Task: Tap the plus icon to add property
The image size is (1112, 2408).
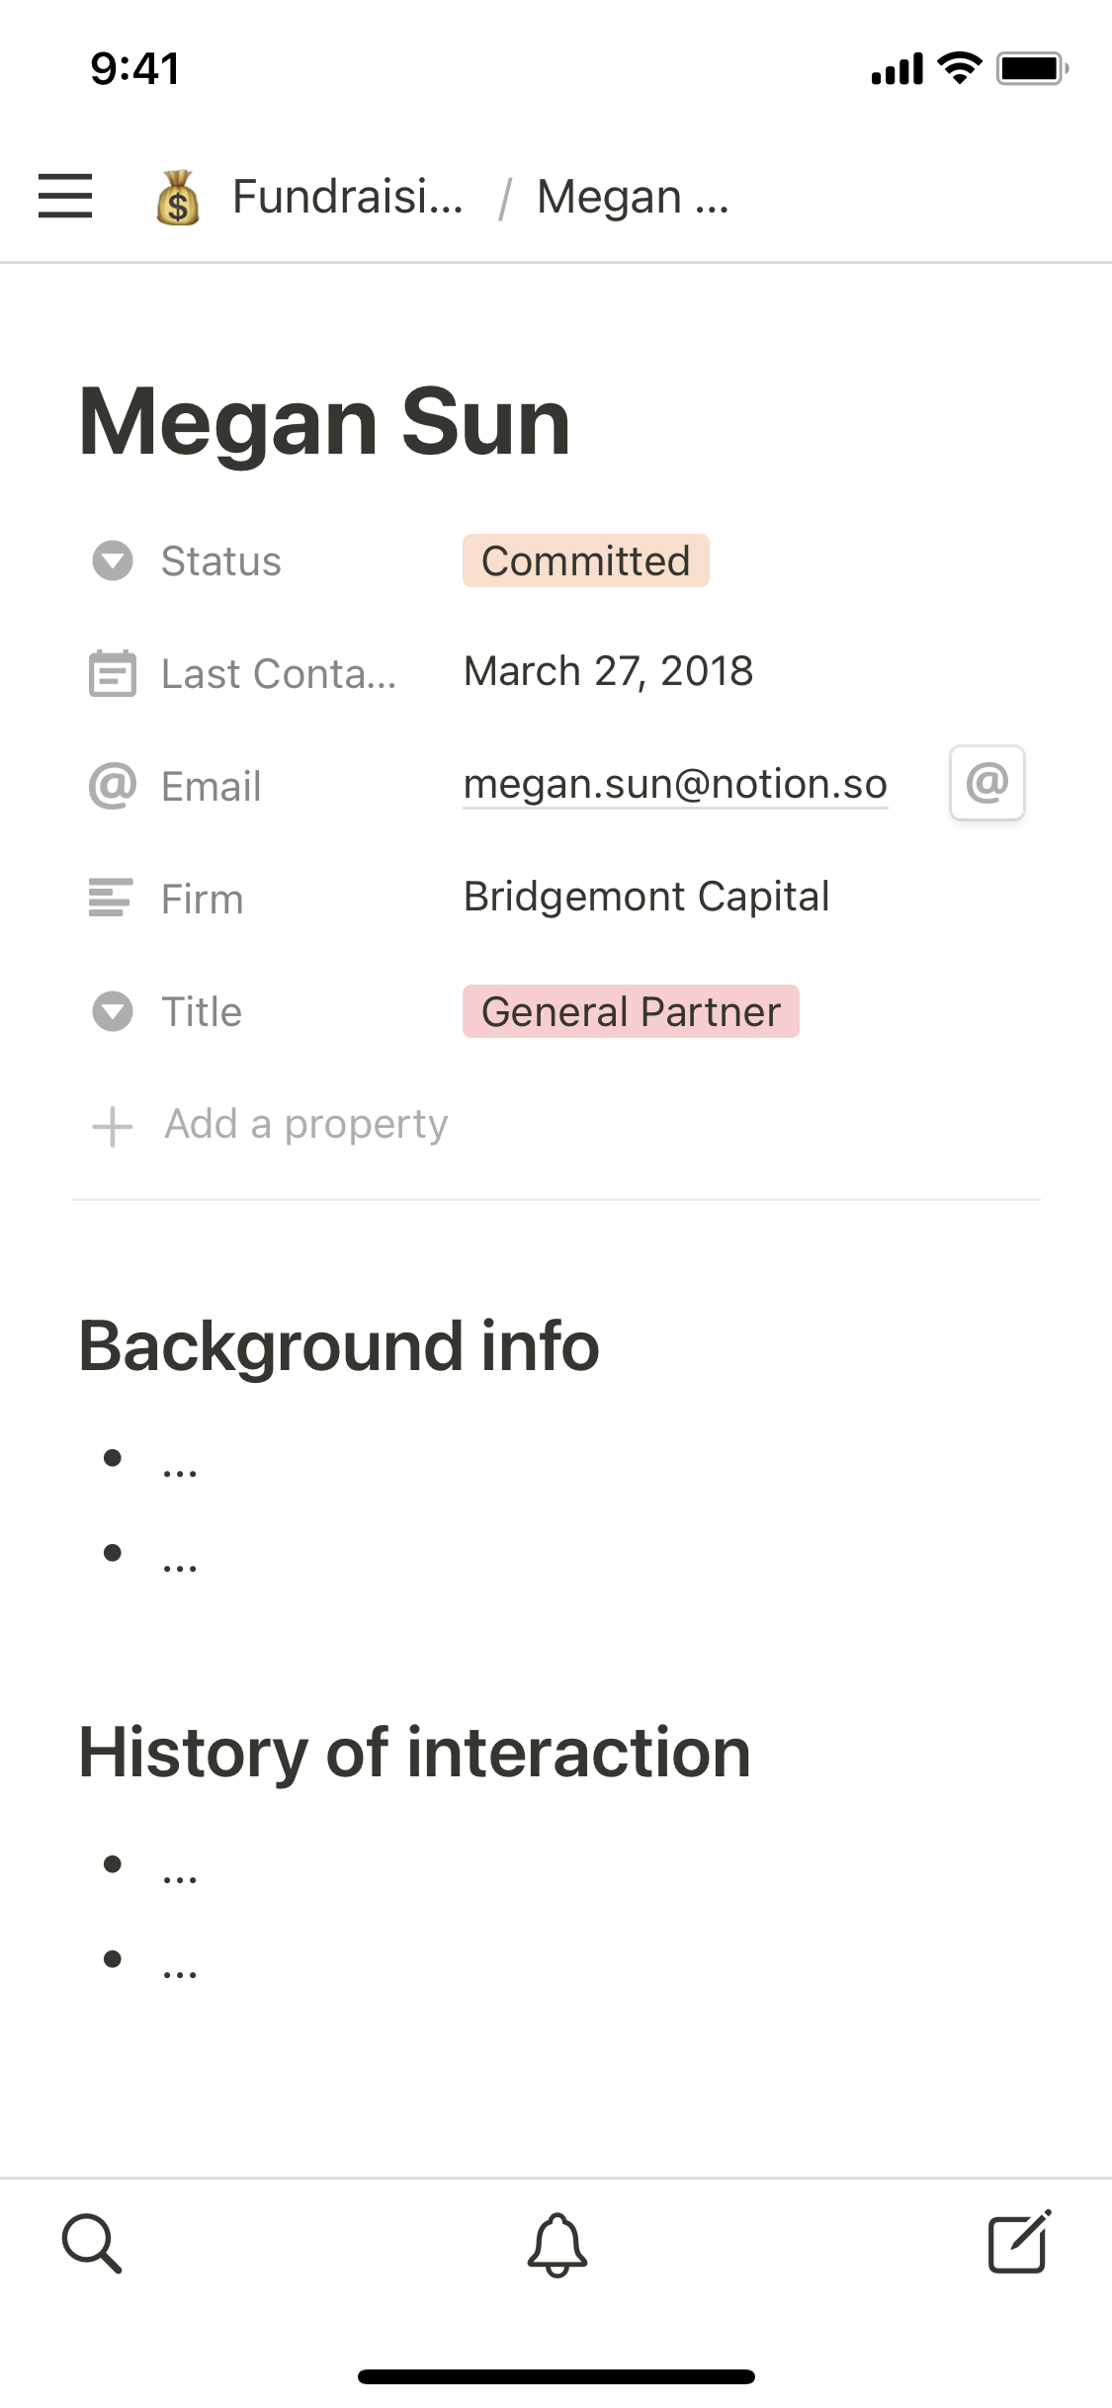Action: [x=113, y=1126]
